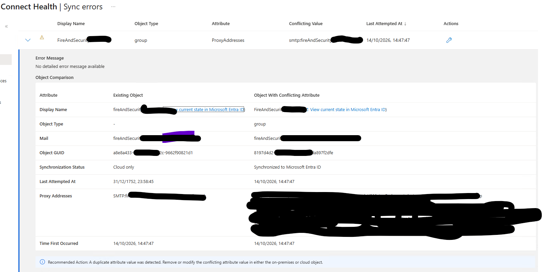Sort by Attribute column header
The height and width of the screenshot is (272, 542).
pos(221,24)
